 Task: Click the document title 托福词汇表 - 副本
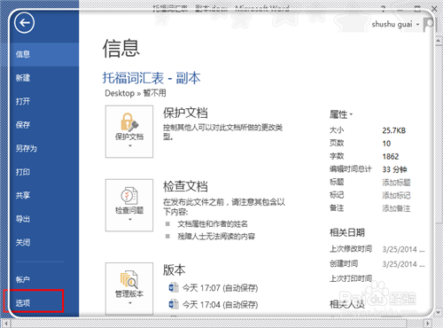coord(152,78)
